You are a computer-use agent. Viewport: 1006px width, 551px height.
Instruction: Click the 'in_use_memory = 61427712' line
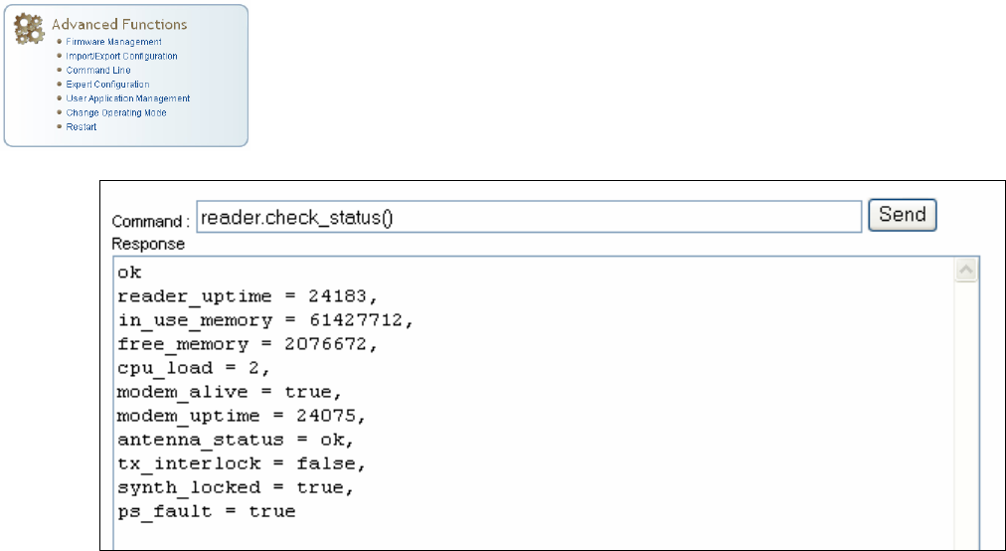click(x=265, y=320)
